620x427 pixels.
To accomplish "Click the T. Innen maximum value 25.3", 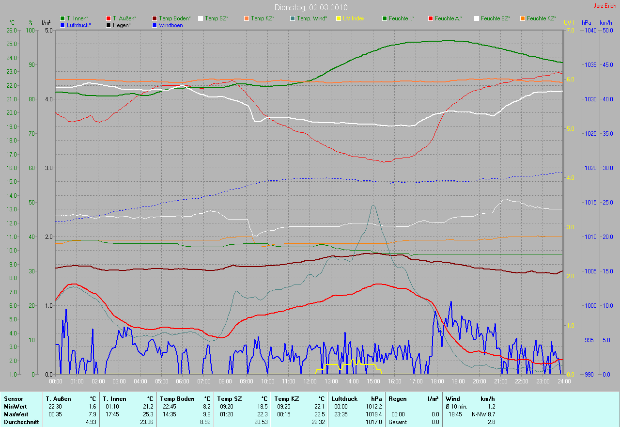I will pos(149,414).
